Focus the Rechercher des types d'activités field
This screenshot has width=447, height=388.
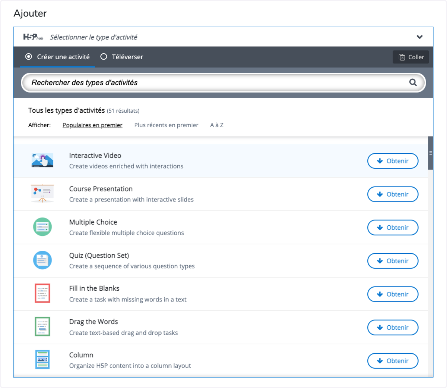223,82
